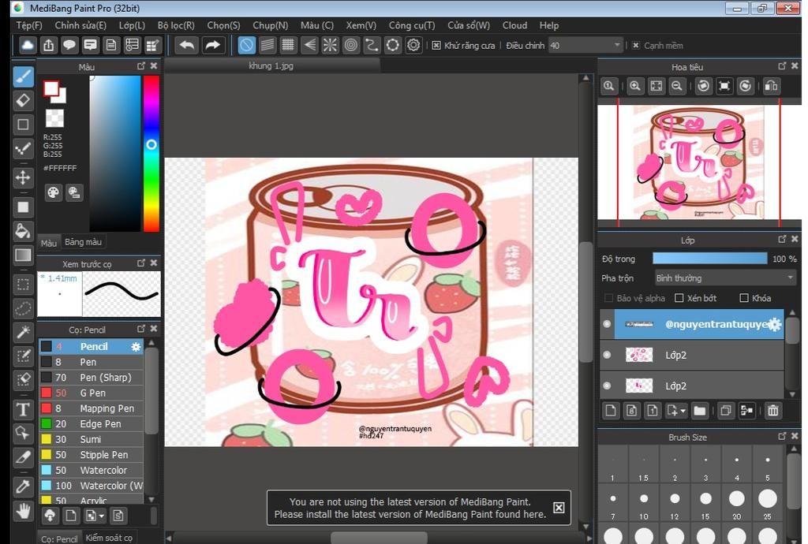Delete the selected layer with trash icon
Viewport: 808px width, 544px height.
point(773,411)
